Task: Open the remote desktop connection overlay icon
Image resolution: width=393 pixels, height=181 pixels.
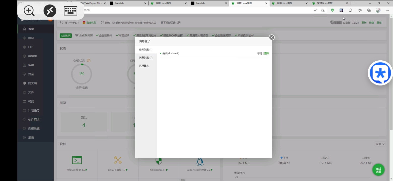Action: point(50,11)
